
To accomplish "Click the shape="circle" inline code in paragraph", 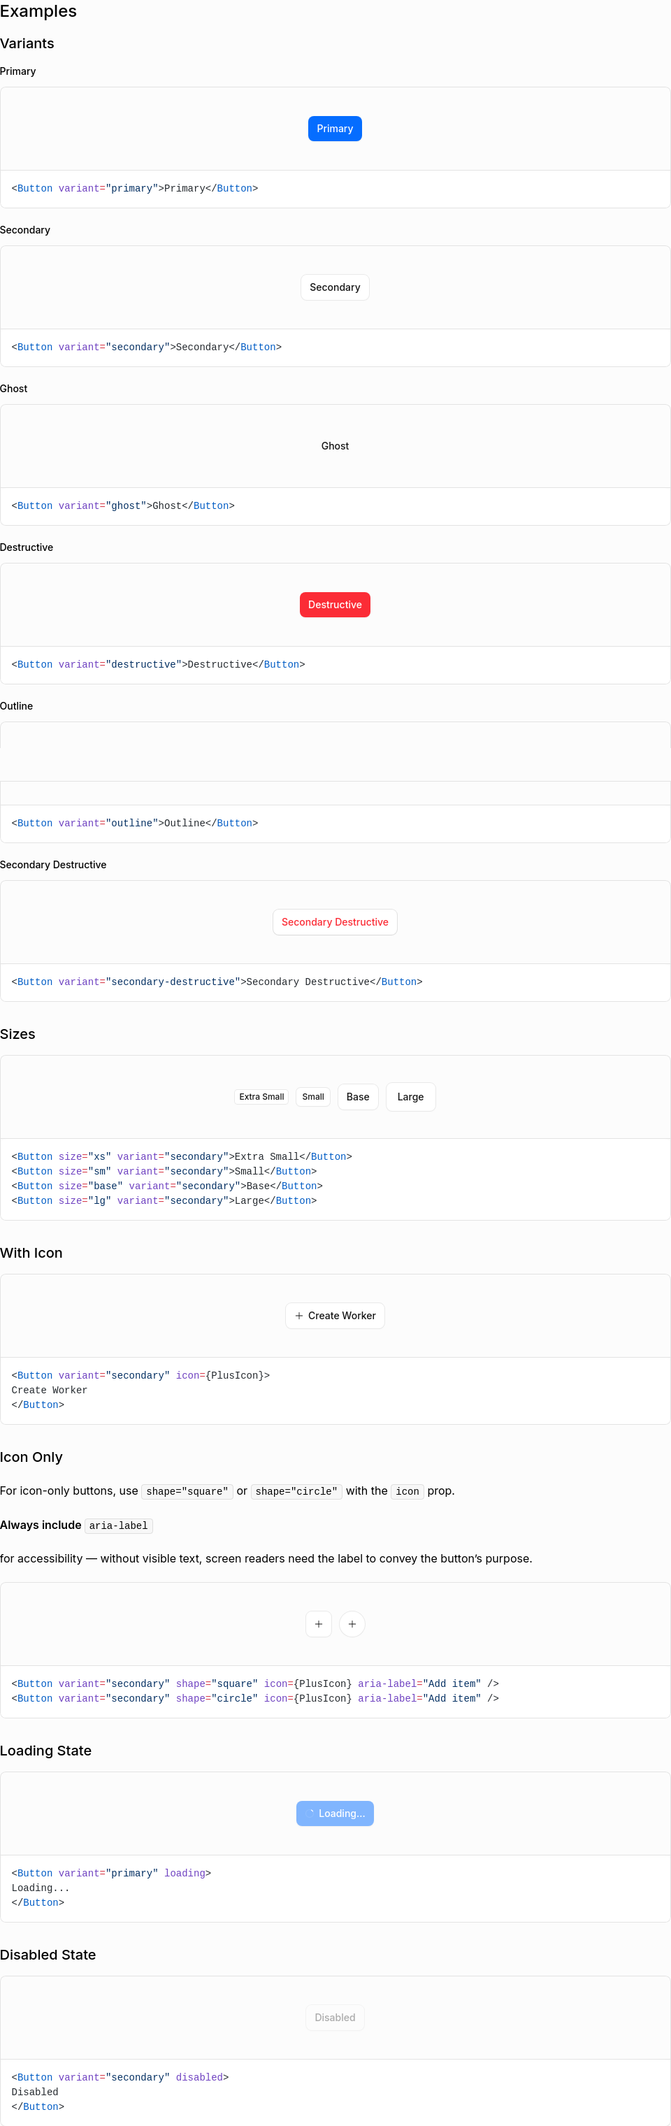I will 296,1491.
